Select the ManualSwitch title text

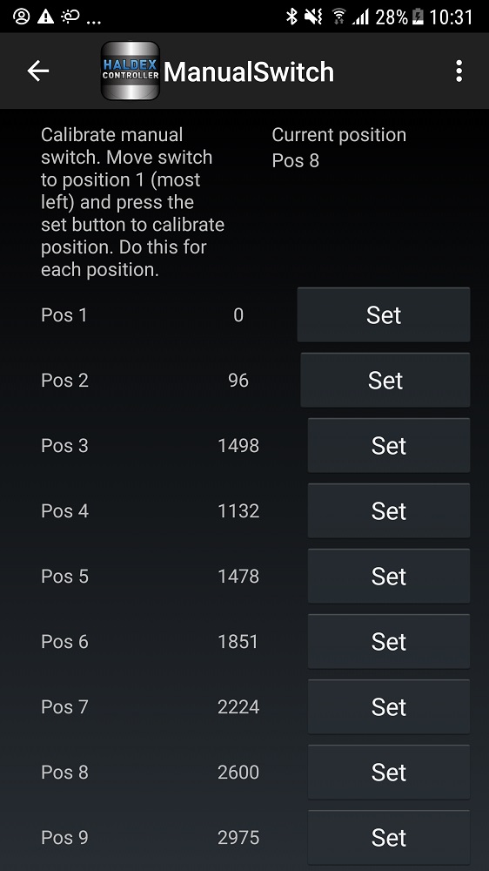pyautogui.click(x=249, y=71)
